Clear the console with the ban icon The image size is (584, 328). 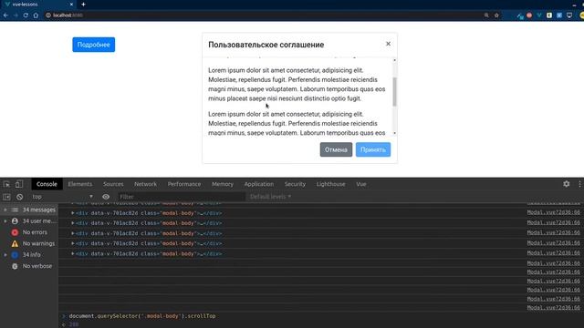pos(19,197)
